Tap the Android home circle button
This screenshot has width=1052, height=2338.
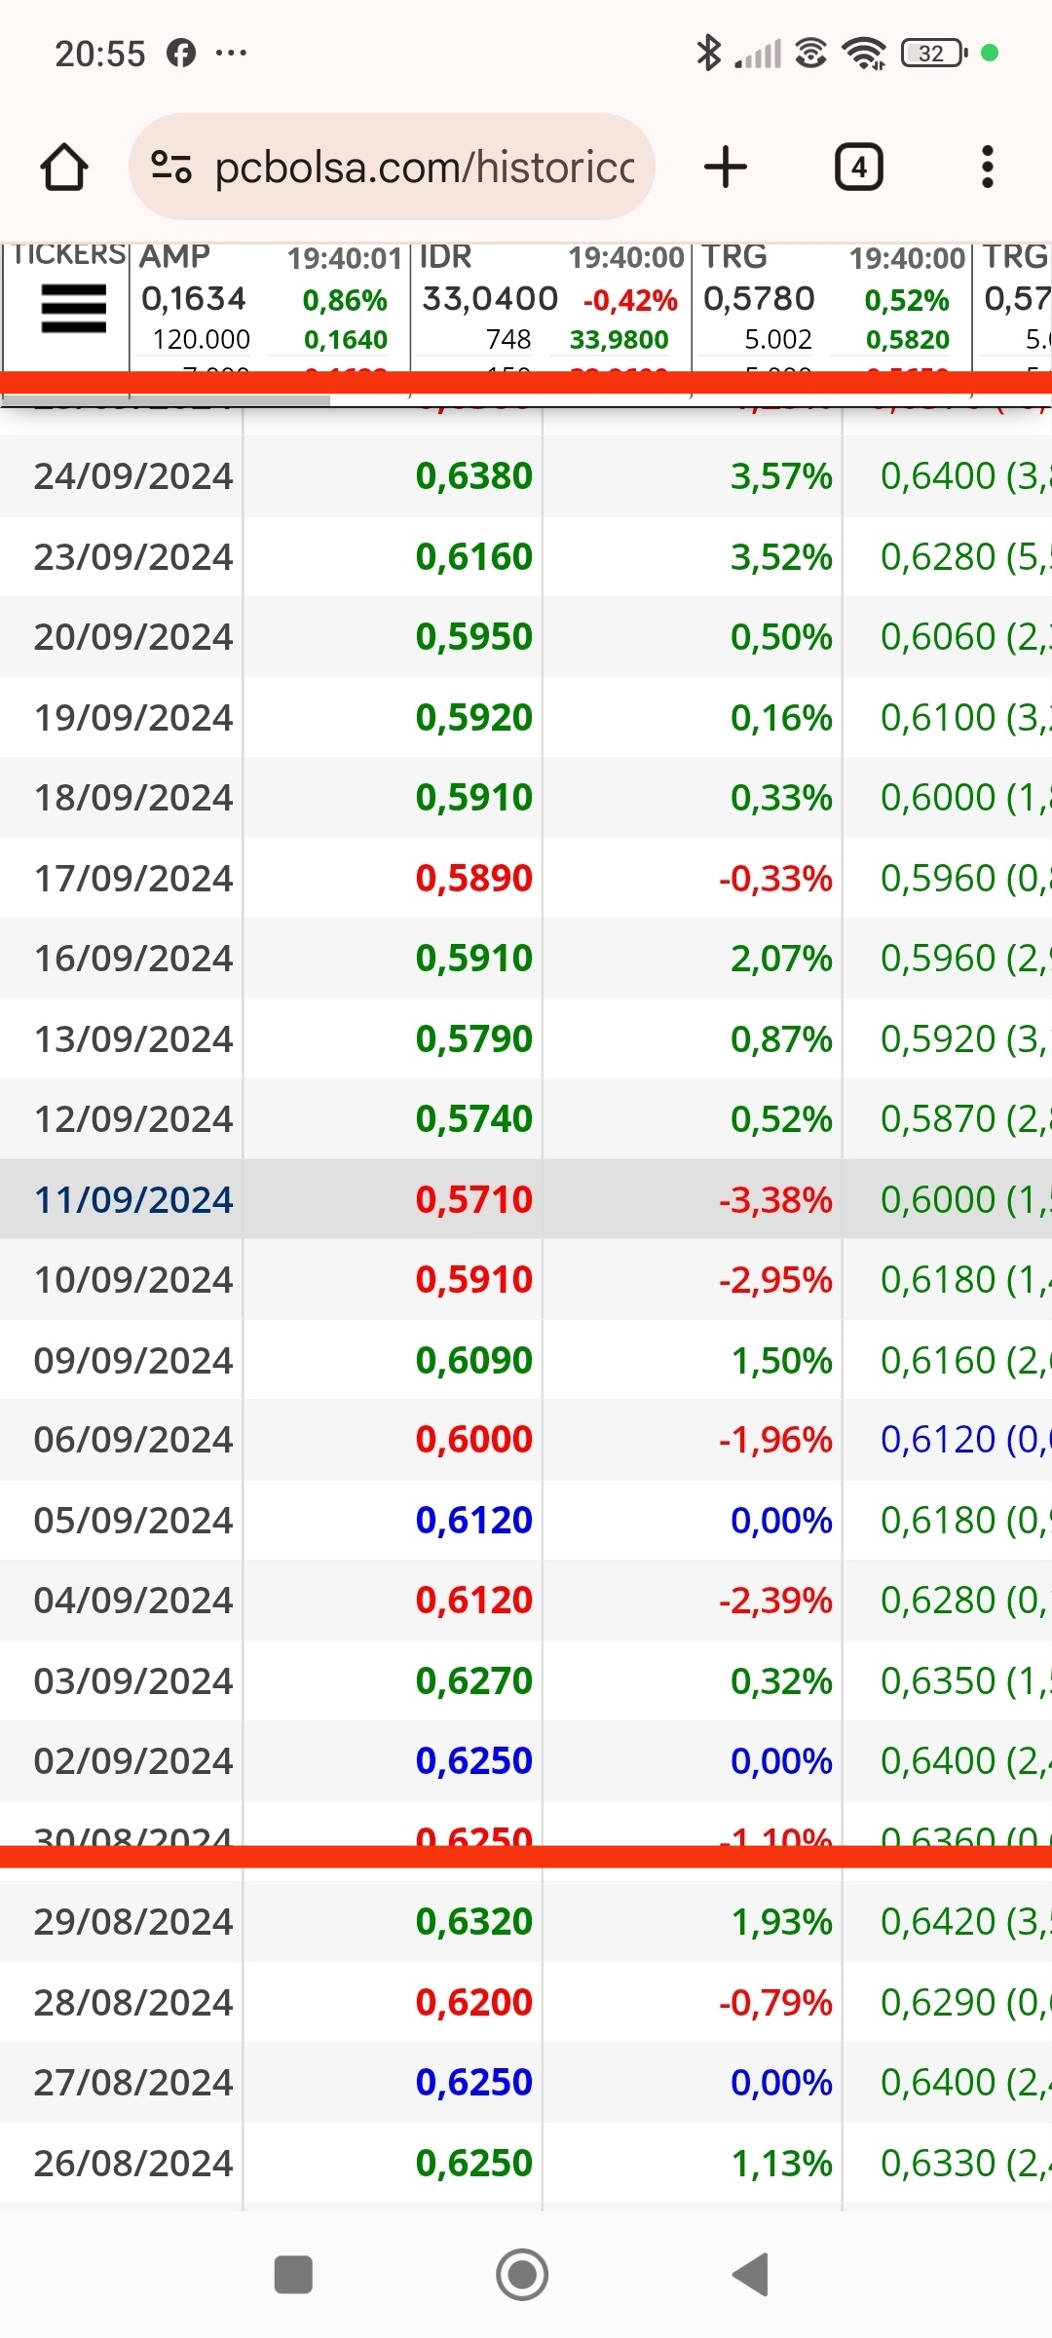[x=522, y=2276]
